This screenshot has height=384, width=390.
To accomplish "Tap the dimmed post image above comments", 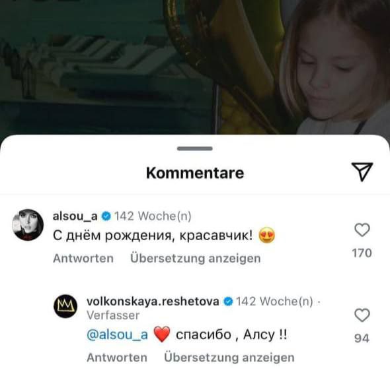I will click(195, 67).
